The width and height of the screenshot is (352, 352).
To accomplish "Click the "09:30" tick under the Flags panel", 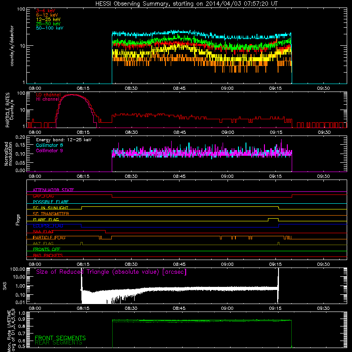I will click(x=323, y=264).
